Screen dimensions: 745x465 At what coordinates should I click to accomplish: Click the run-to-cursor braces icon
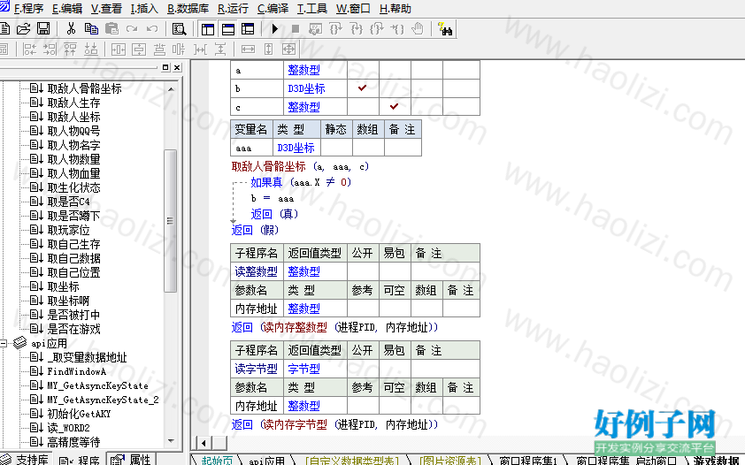397,29
